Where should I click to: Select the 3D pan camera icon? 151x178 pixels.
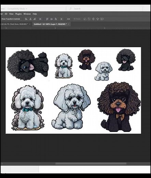pos(93,19)
